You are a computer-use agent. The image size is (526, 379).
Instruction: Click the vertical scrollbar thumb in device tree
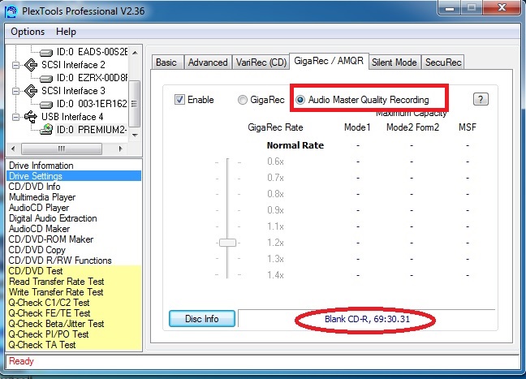[135, 104]
